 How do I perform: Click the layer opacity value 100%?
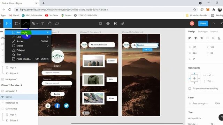(x=217, y=103)
